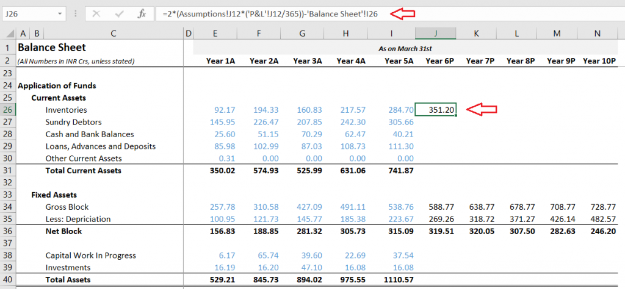The width and height of the screenshot is (625, 289).
Task: Click the Insert Function fx icon
Action: (141, 13)
